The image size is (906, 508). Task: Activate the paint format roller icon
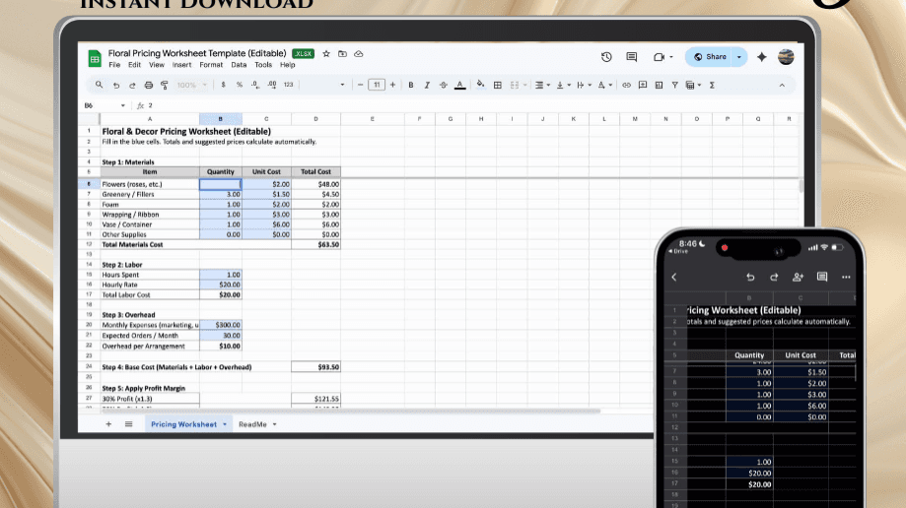pyautogui.click(x=165, y=85)
